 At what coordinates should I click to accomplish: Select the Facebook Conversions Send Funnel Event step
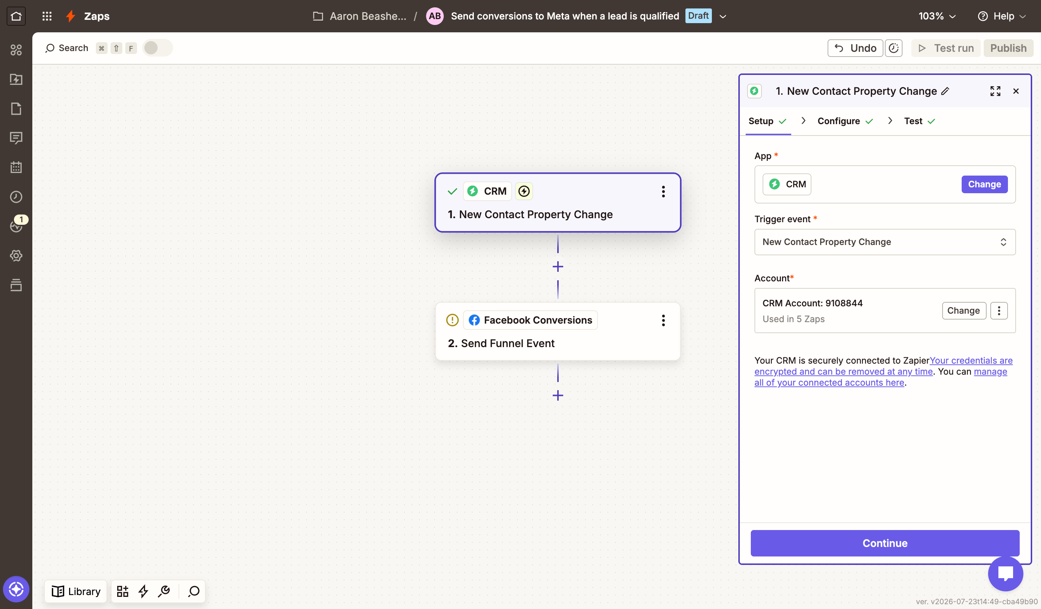tap(558, 331)
